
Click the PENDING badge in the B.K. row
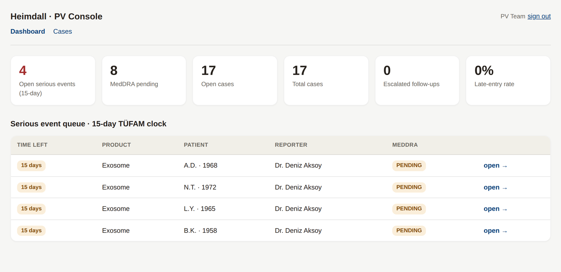(409, 231)
